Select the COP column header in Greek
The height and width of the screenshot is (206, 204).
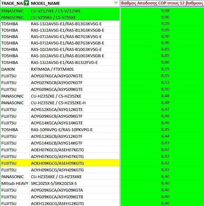[162, 3]
